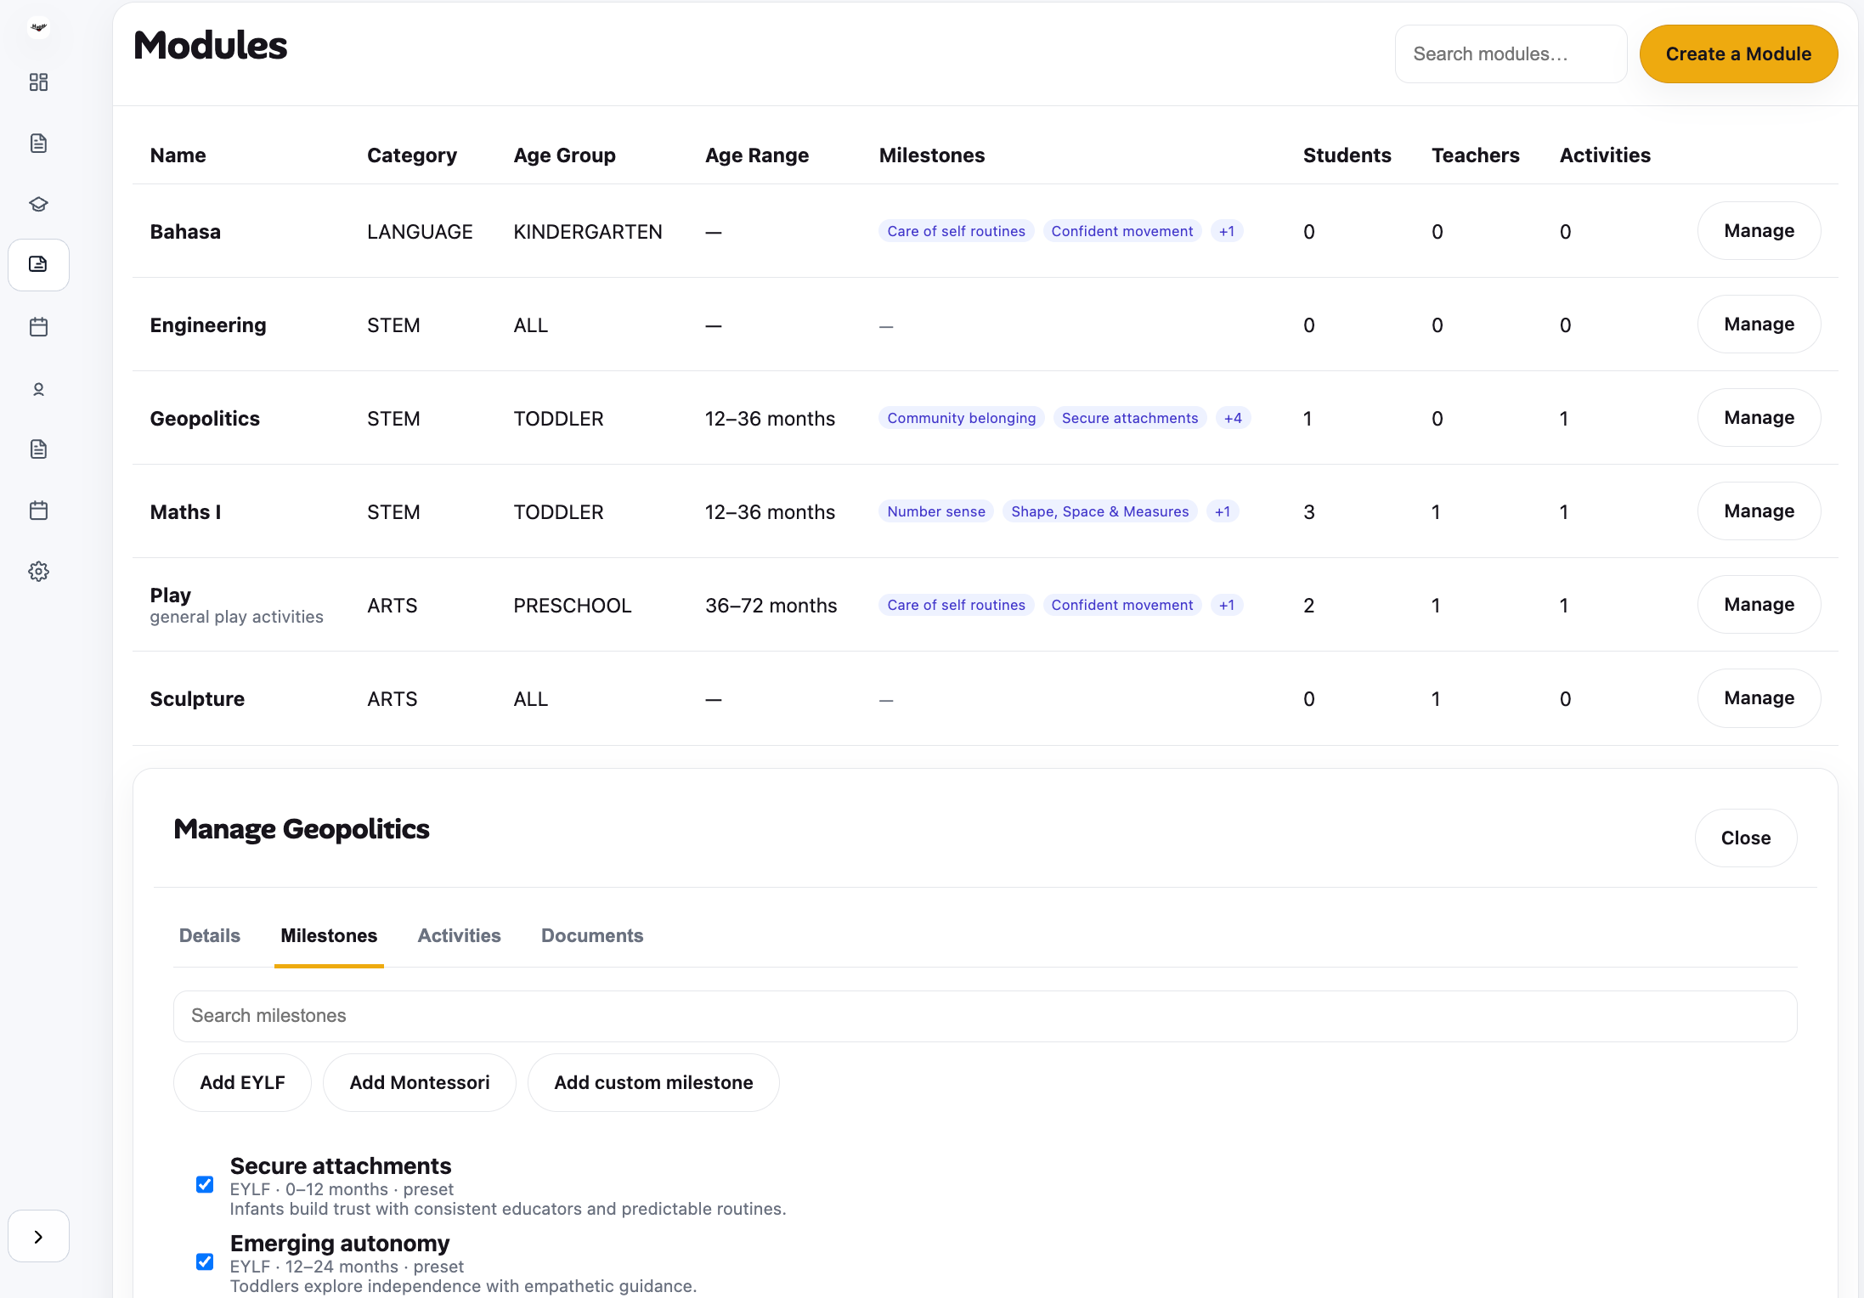
Task: Click Create a Module
Action: pyautogui.click(x=1738, y=54)
